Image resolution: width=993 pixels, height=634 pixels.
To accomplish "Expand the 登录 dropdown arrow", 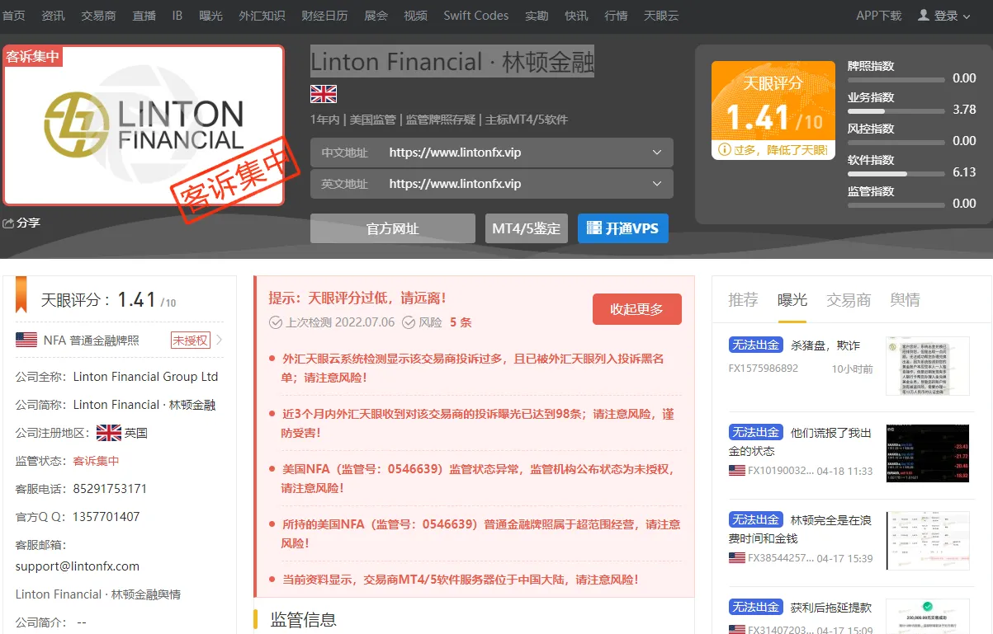I will click(967, 16).
